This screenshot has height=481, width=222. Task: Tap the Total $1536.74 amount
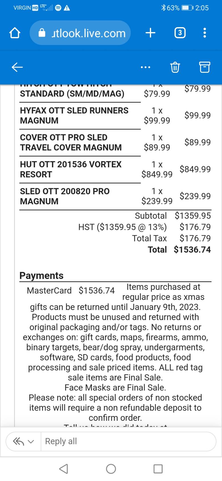coord(192,250)
